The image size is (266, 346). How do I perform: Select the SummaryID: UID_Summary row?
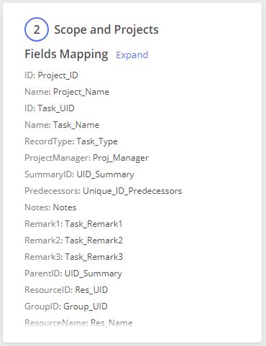(x=79, y=174)
